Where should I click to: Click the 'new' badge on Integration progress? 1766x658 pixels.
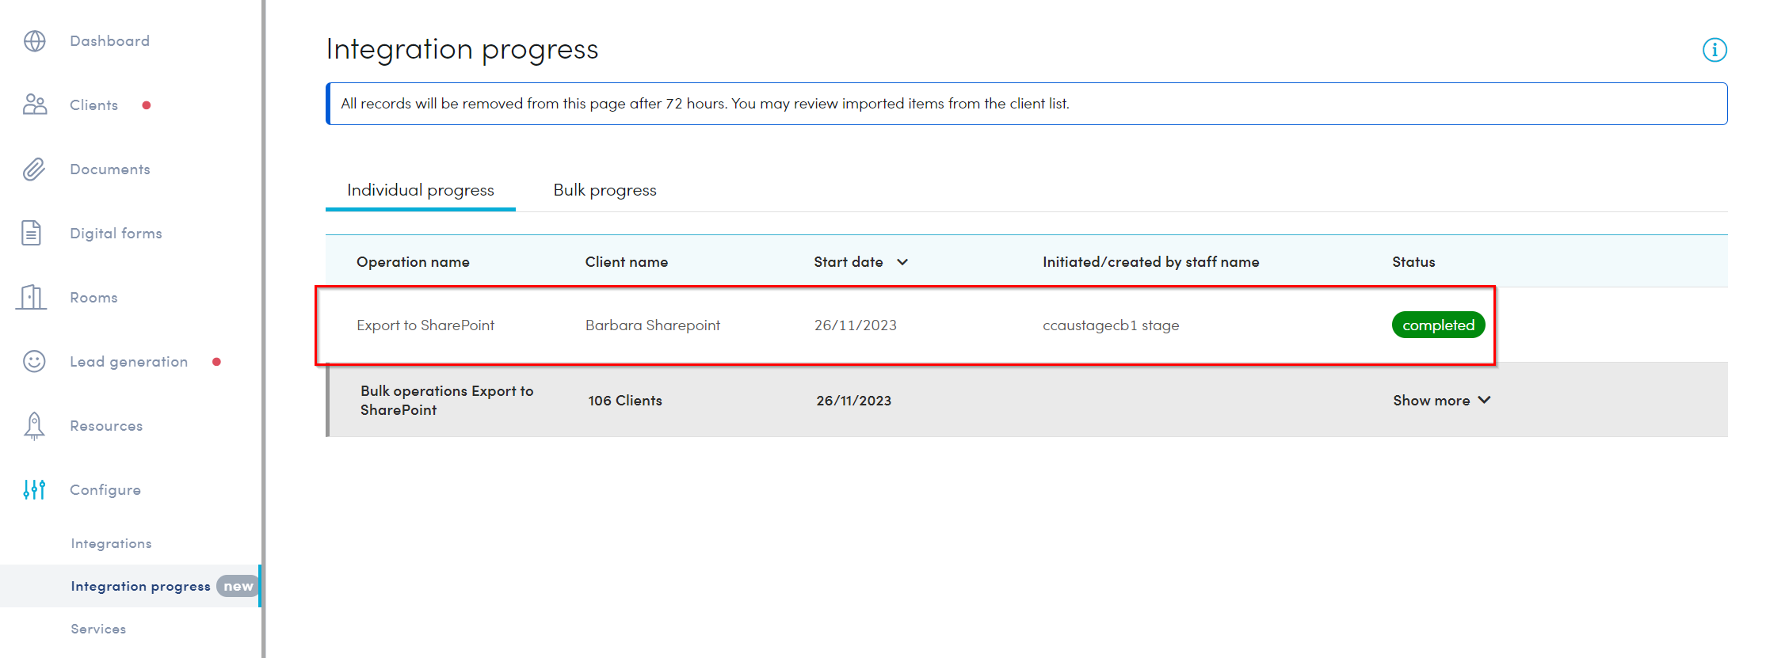coord(238,586)
